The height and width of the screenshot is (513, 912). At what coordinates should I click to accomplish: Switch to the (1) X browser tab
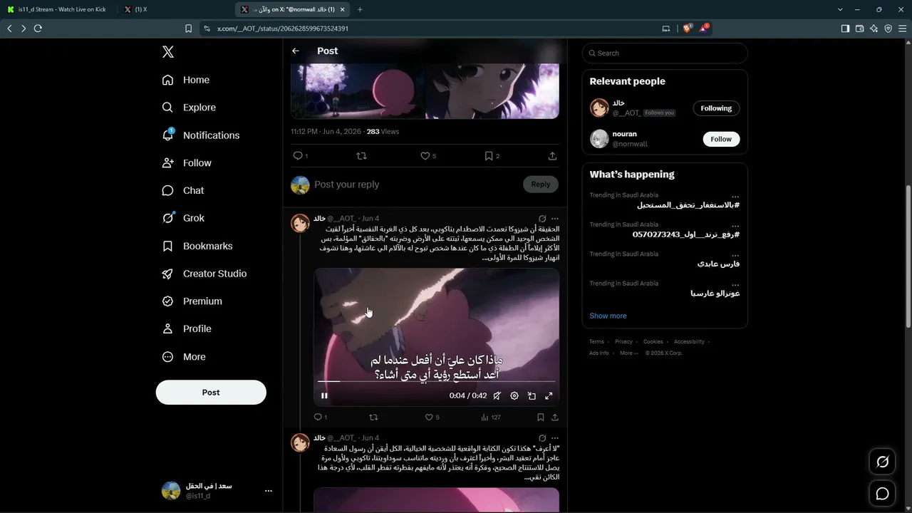click(x=175, y=9)
